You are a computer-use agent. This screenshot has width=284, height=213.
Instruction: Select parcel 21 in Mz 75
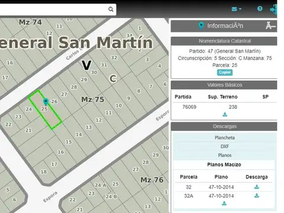[x=28, y=130]
